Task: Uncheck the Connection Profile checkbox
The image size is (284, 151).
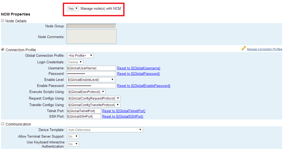Action: (3, 49)
